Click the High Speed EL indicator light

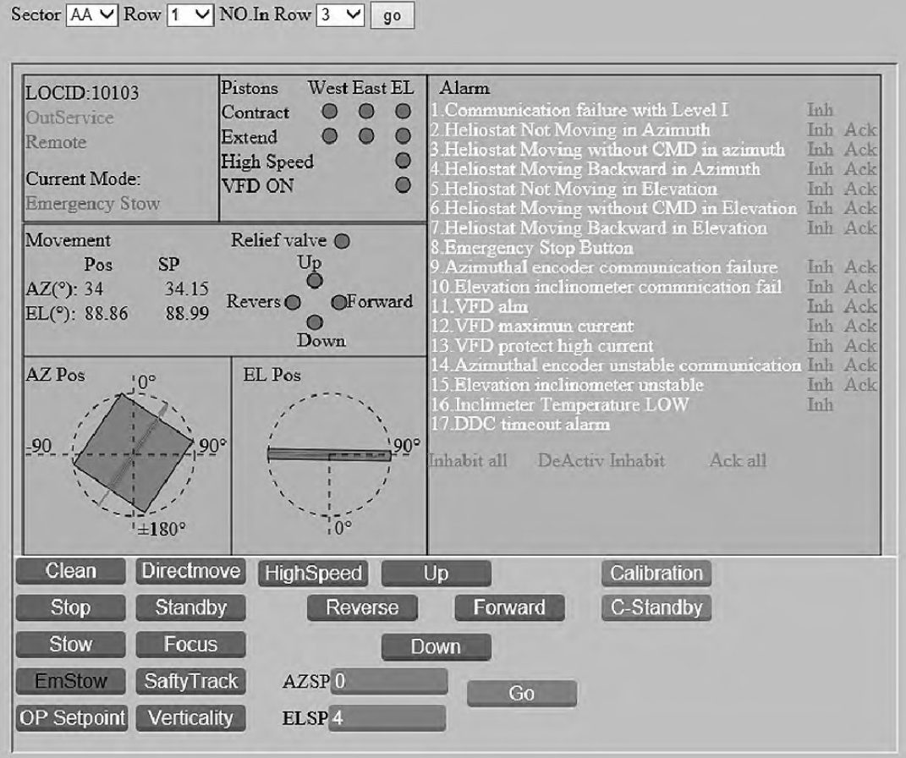[403, 161]
